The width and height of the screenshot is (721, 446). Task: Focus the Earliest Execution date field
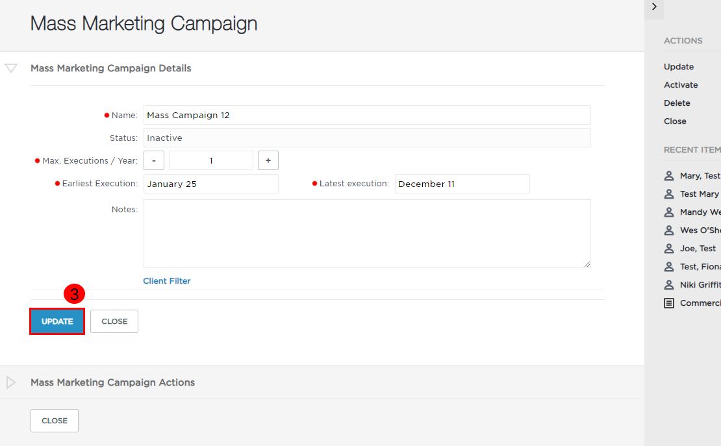(210, 184)
